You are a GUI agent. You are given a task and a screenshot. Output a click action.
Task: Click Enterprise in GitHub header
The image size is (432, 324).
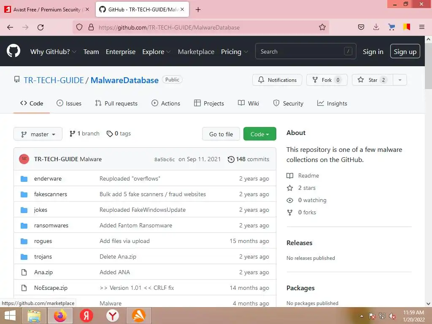121,51
